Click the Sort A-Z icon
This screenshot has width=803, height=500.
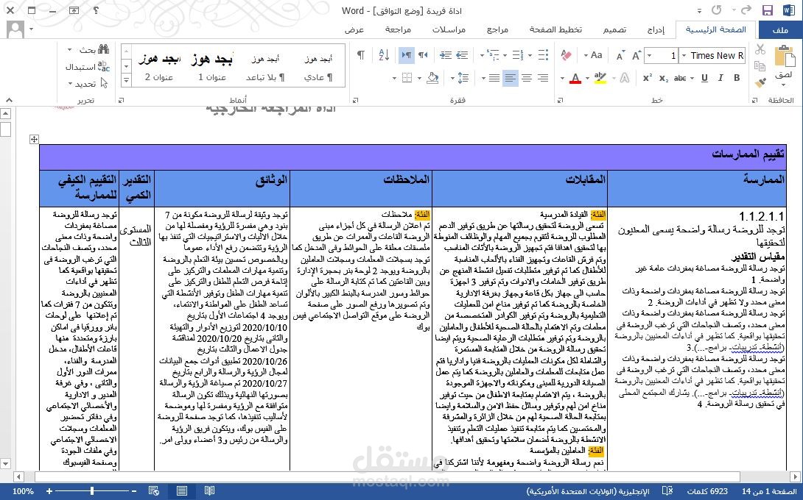click(384, 54)
